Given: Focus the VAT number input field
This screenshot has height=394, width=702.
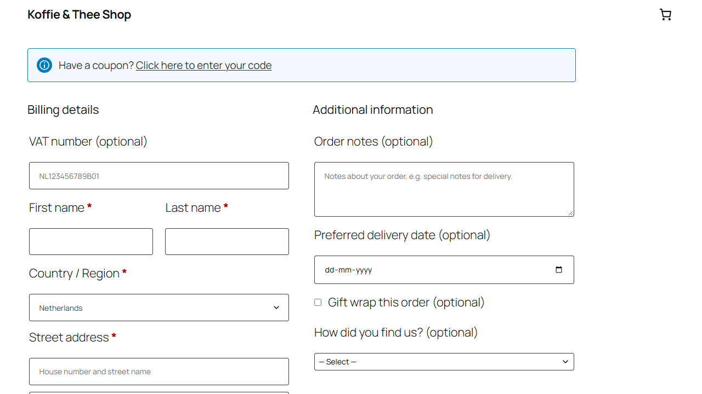Looking at the screenshot, I should [159, 176].
